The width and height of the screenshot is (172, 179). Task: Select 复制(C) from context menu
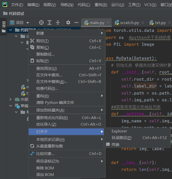(x=67, y=47)
